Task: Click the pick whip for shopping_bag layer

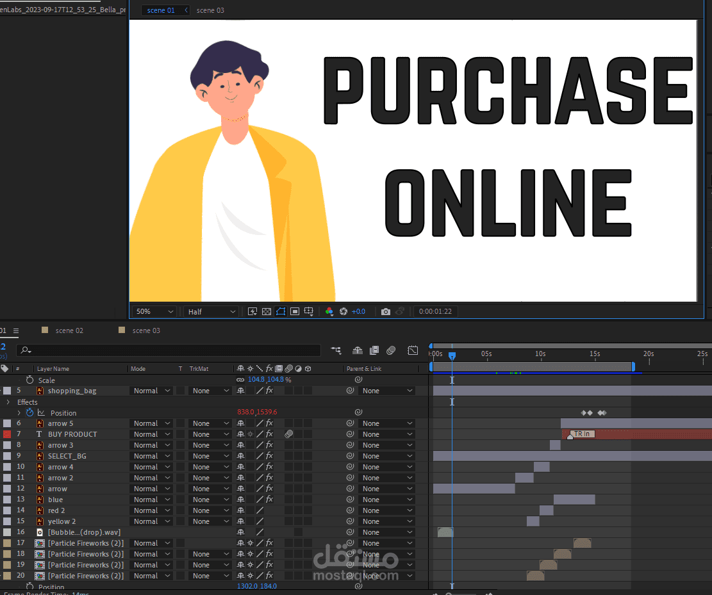Action: pyautogui.click(x=350, y=390)
